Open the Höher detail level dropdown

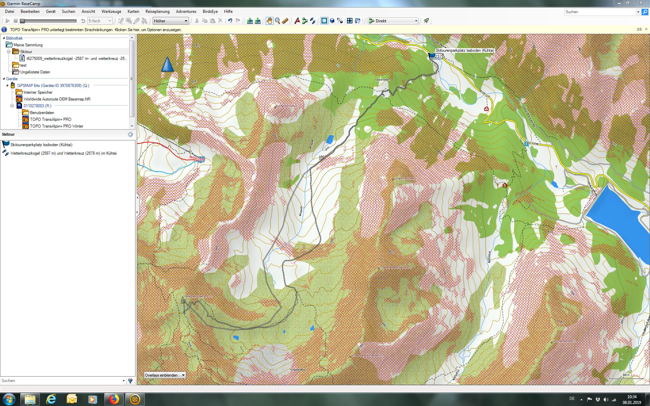[x=171, y=21]
